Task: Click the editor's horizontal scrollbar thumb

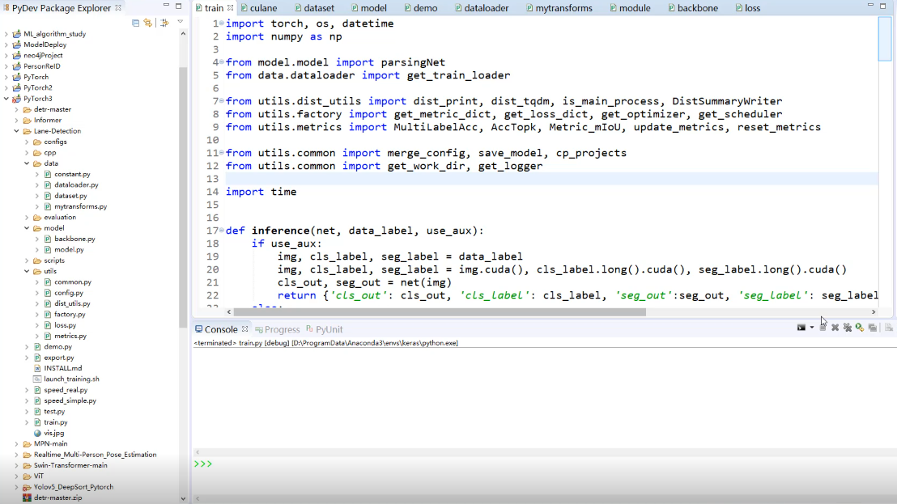Action: (439, 311)
